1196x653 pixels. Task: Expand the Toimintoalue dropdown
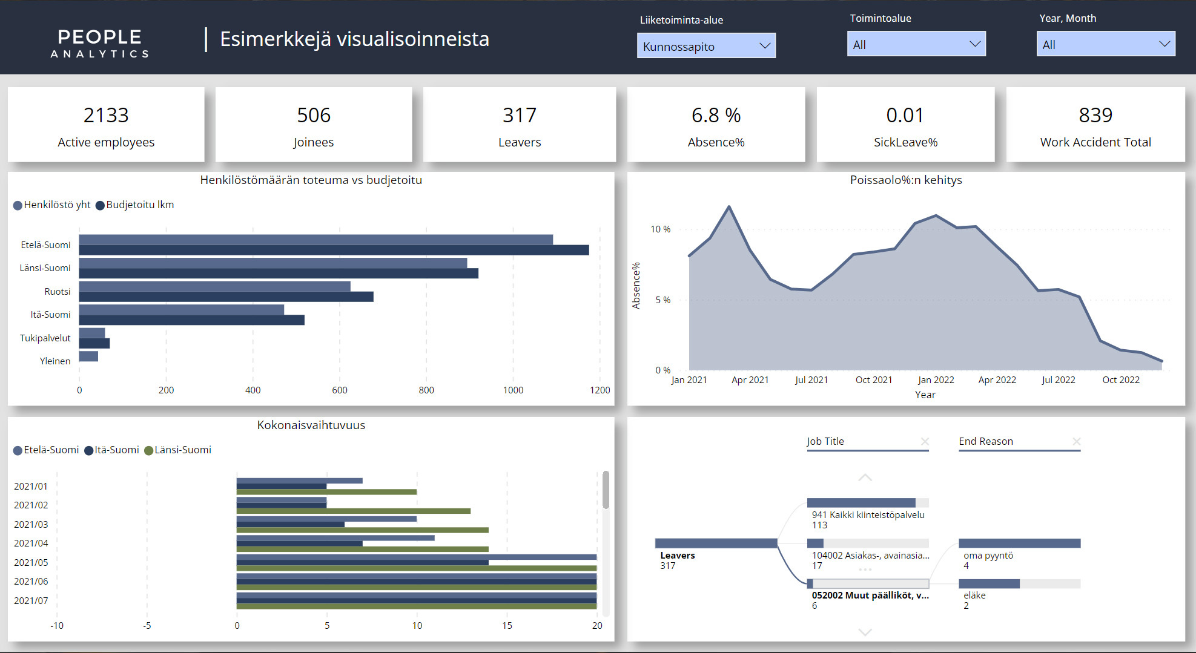pyautogui.click(x=916, y=44)
